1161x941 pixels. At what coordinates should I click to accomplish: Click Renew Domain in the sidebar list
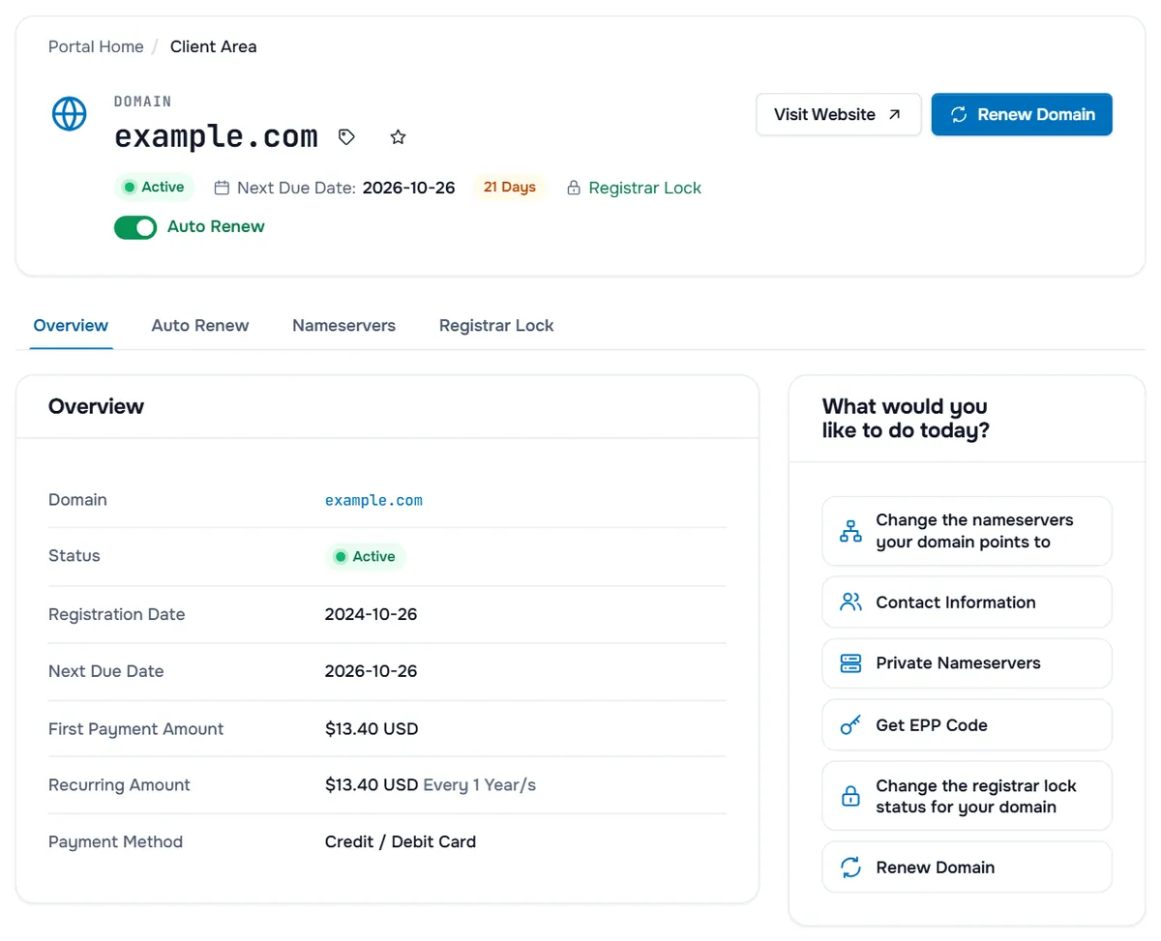click(x=967, y=867)
